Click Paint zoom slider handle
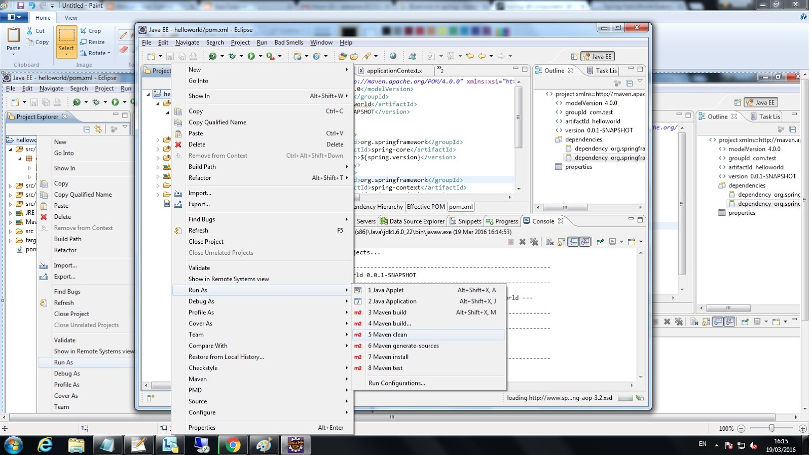This screenshot has height=455, width=811. 772,429
